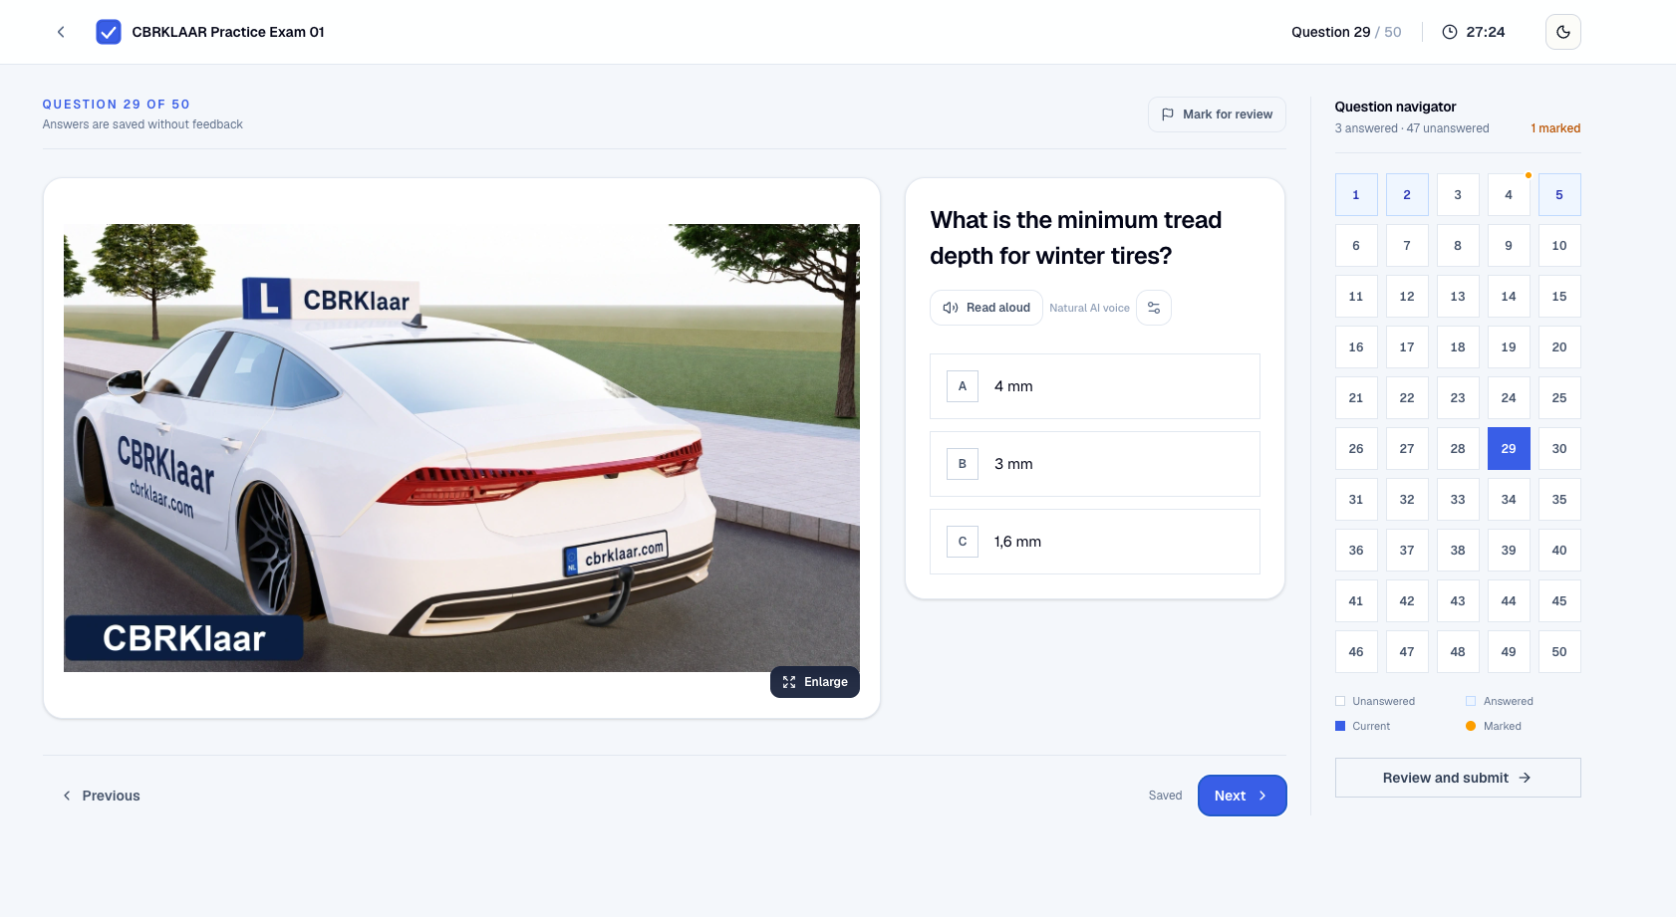Jump to question 28 in navigator

click(x=1458, y=449)
